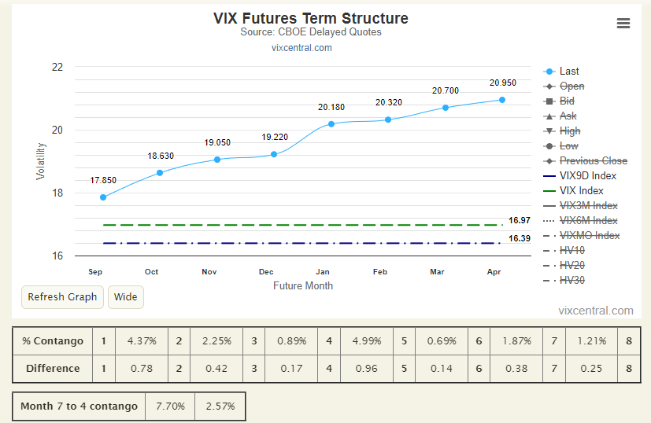Select the Jan 20.180 data point
This screenshot has width=651, height=423.
(x=331, y=124)
